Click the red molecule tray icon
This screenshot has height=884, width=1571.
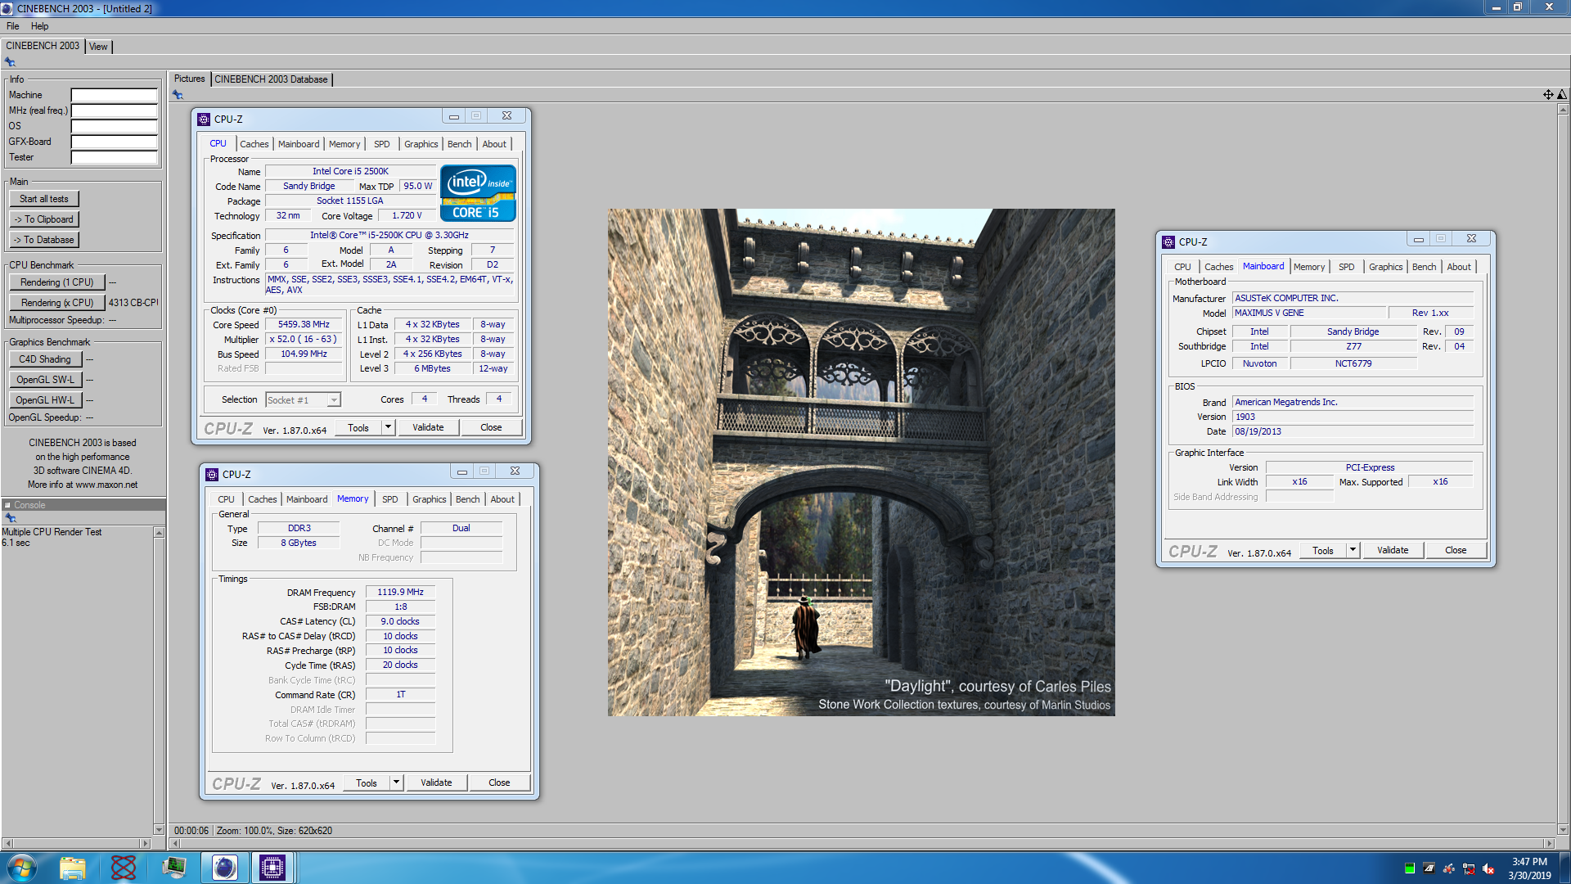[1448, 868]
